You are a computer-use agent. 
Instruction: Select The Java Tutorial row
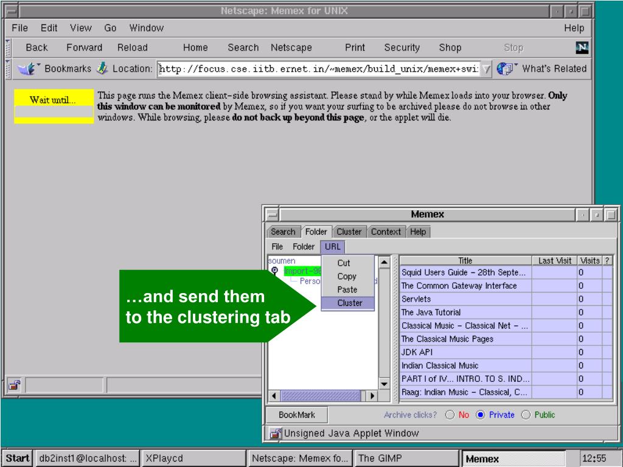(x=506, y=313)
